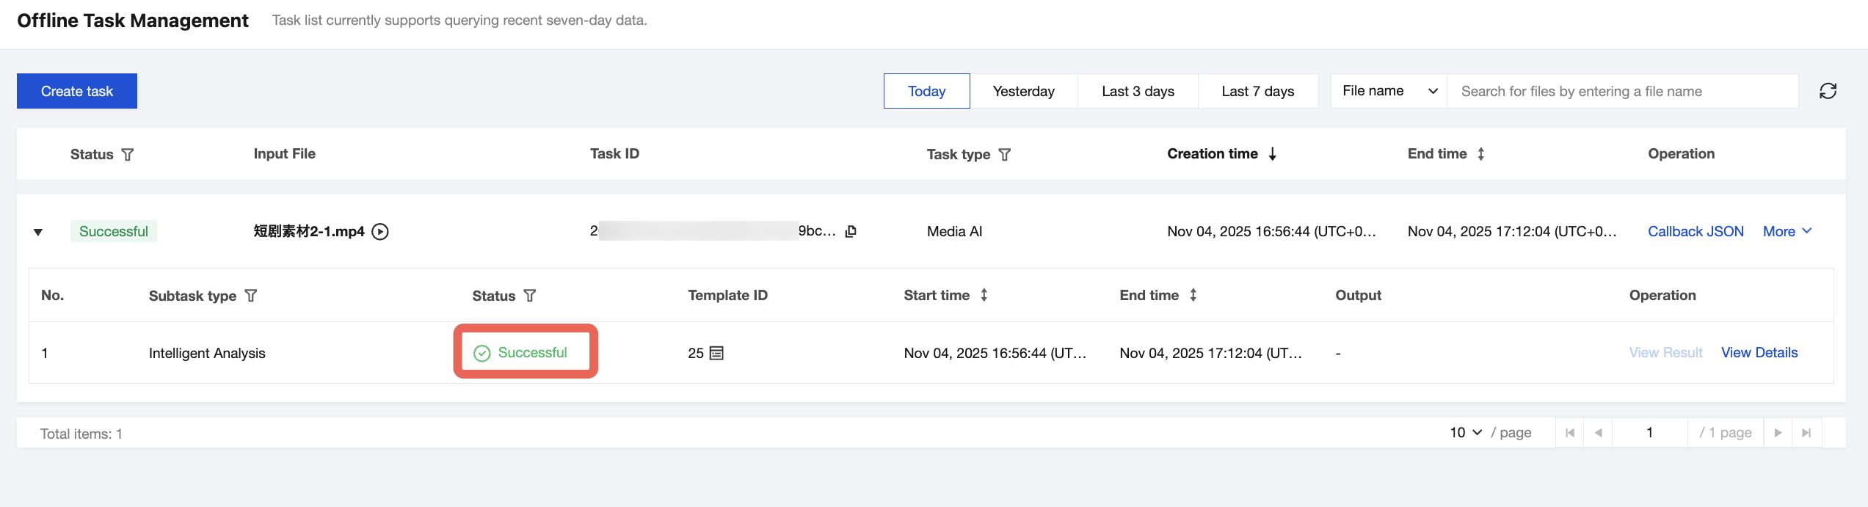Image resolution: width=1868 pixels, height=507 pixels.
Task: Open the Callback JSON link
Action: click(x=1696, y=232)
